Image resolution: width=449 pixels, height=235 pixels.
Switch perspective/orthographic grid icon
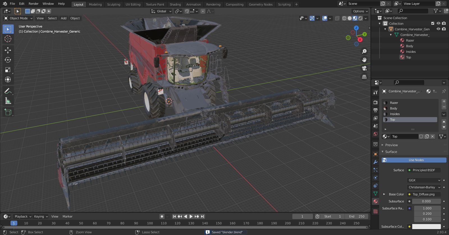(364, 77)
